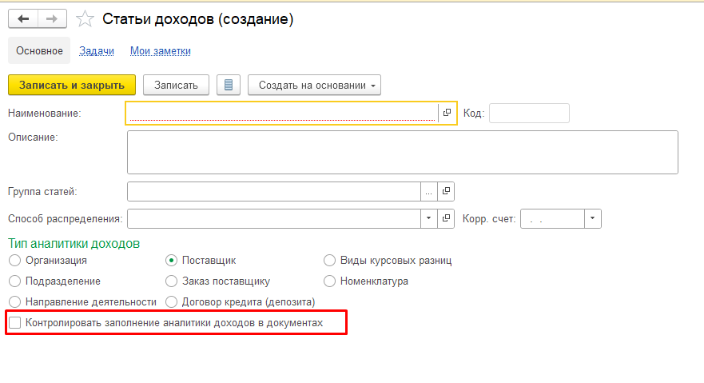
Task: Go forward using the right arrow button
Action: click(x=52, y=19)
